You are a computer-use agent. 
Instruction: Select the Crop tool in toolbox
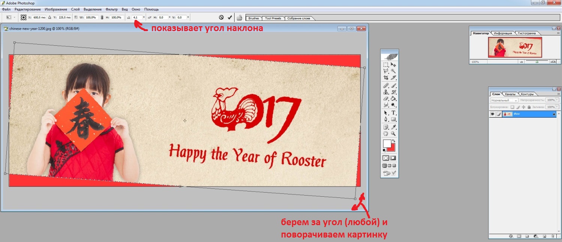386,78
